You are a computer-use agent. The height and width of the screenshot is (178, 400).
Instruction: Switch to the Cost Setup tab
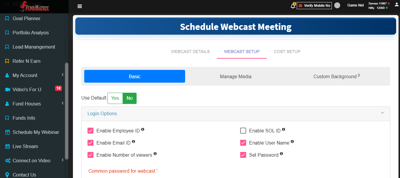[287, 52]
